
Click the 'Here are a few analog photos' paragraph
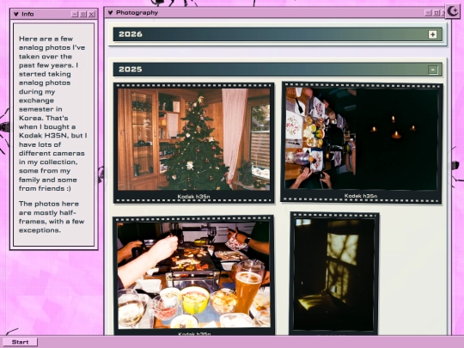point(53,113)
